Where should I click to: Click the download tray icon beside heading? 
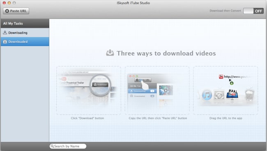tap(110, 53)
